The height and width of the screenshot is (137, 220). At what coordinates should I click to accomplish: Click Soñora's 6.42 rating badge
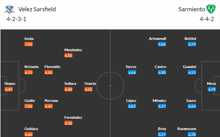(x=69, y=89)
